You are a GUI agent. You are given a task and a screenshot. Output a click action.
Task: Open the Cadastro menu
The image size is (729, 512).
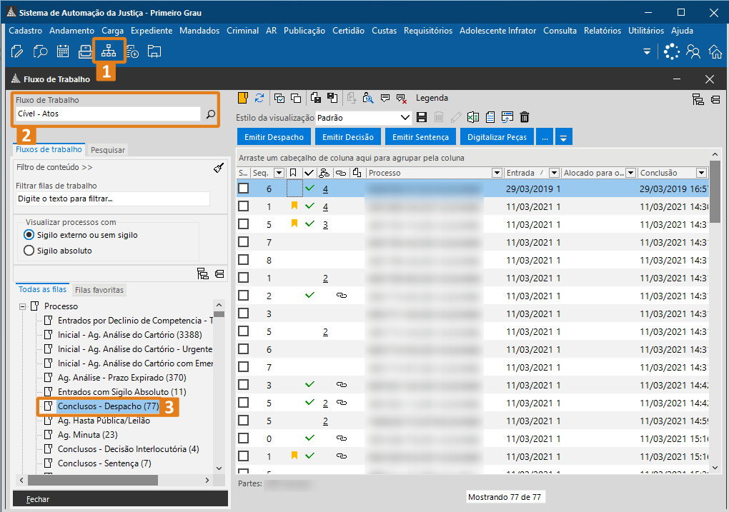pyautogui.click(x=26, y=31)
